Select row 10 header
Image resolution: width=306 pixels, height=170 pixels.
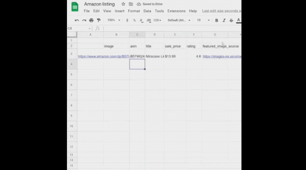pyautogui.click(x=71, y=126)
